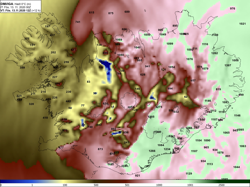Image resolution: width=250 pixels, height=187 pixels.
Task: Pick the map value '418'
Action: click(45, 118)
